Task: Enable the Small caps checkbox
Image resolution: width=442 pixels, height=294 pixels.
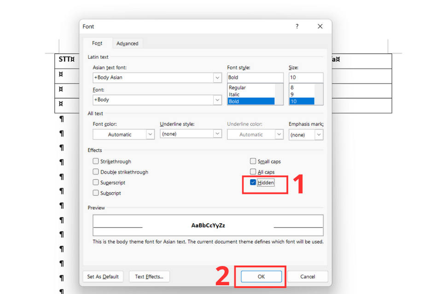Action: pos(253,161)
